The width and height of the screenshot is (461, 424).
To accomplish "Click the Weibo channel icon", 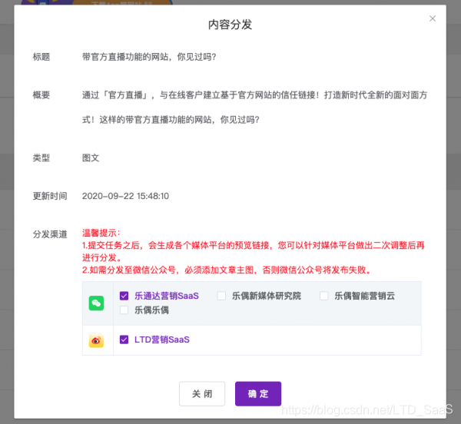I will pos(96,340).
